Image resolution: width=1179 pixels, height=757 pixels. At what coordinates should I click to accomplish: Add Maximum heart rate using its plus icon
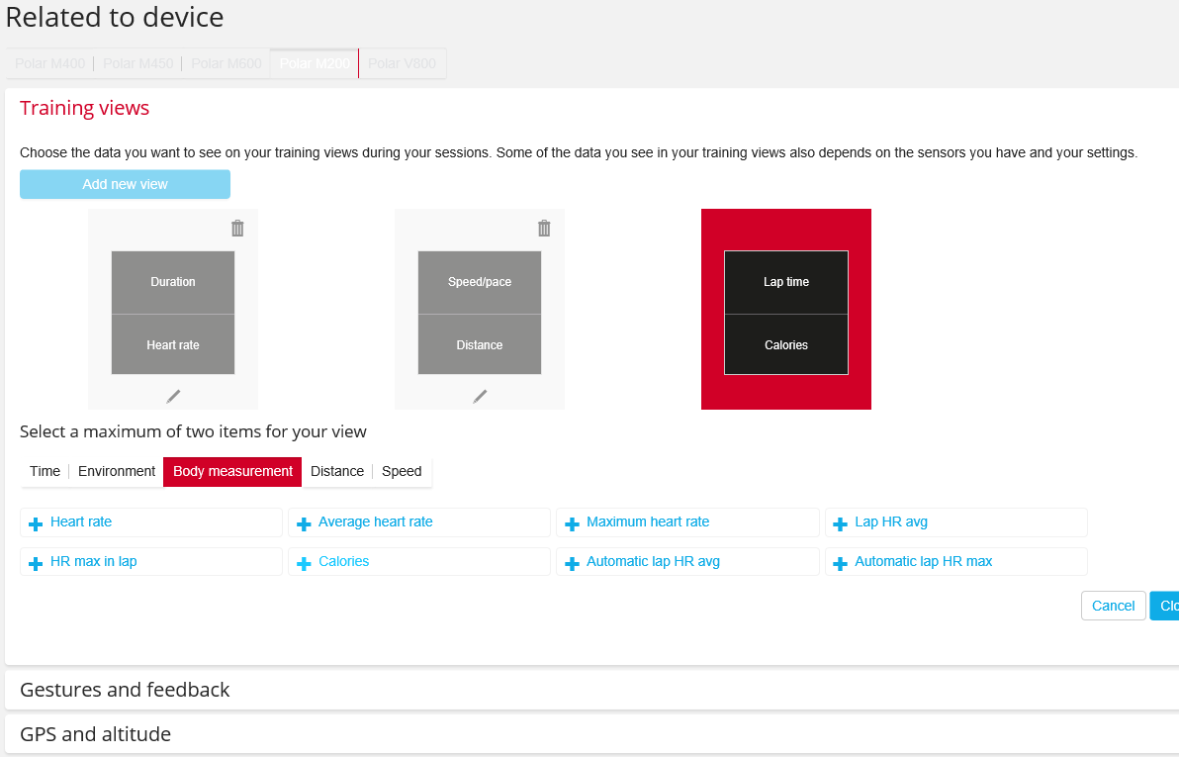[572, 521]
